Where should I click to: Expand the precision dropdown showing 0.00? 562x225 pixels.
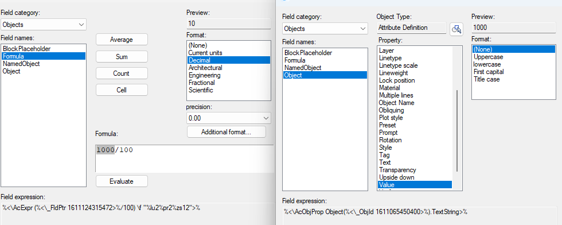[229, 118]
